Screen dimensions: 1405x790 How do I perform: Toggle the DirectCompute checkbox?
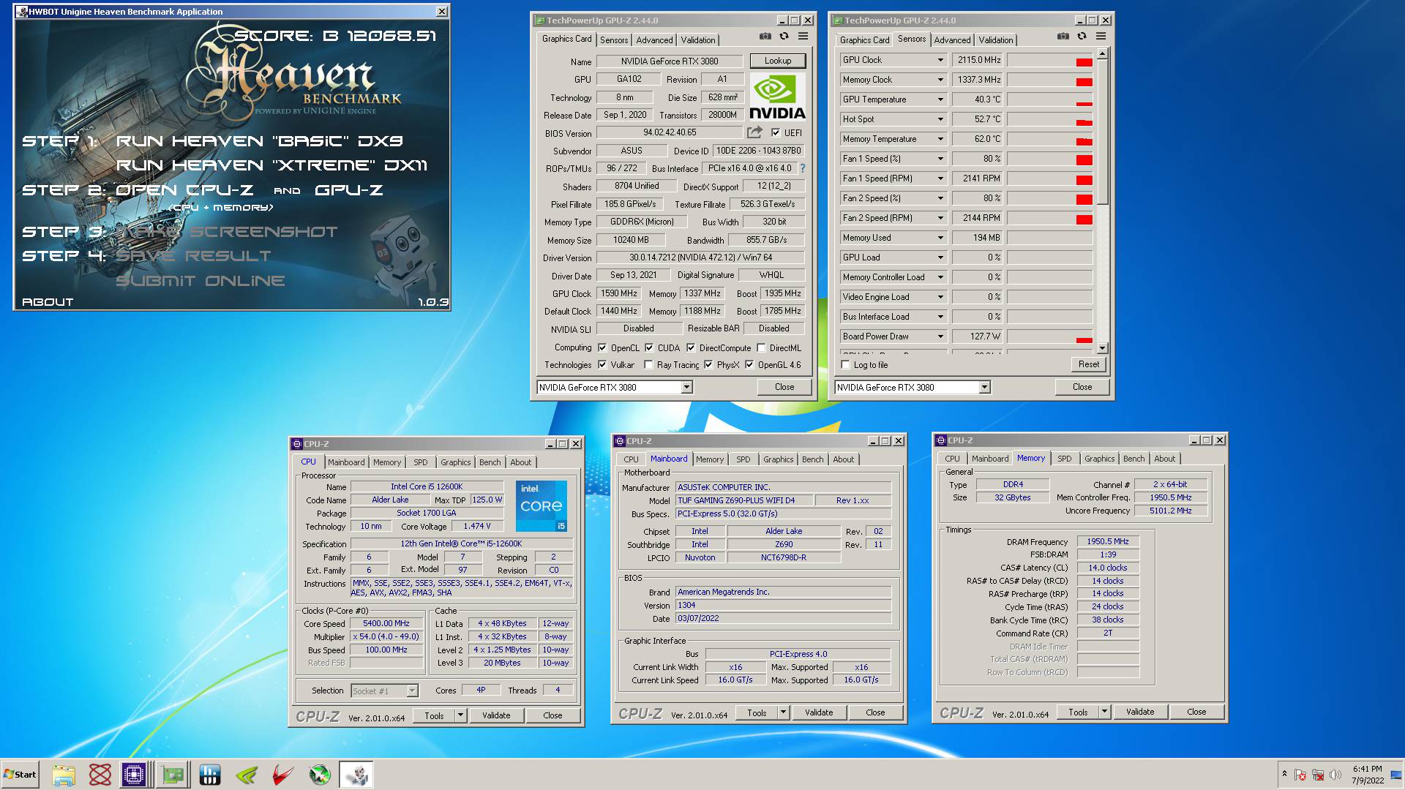click(x=691, y=348)
